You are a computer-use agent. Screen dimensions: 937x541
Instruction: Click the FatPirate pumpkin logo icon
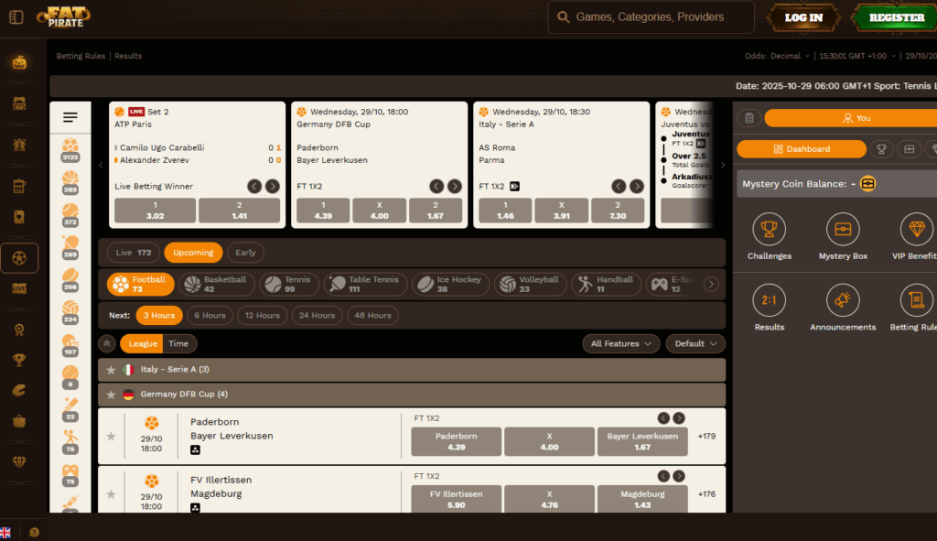tap(18, 62)
